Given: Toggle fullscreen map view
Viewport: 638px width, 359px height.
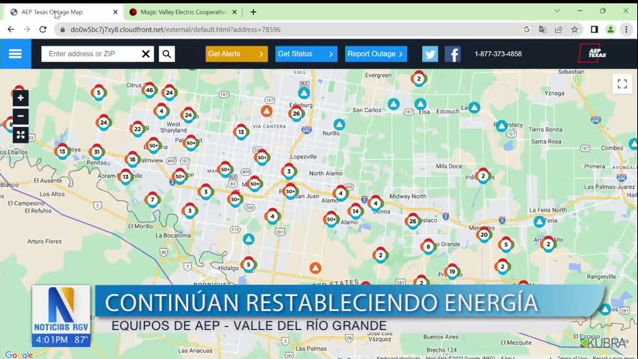Looking at the screenshot, I should click(622, 84).
